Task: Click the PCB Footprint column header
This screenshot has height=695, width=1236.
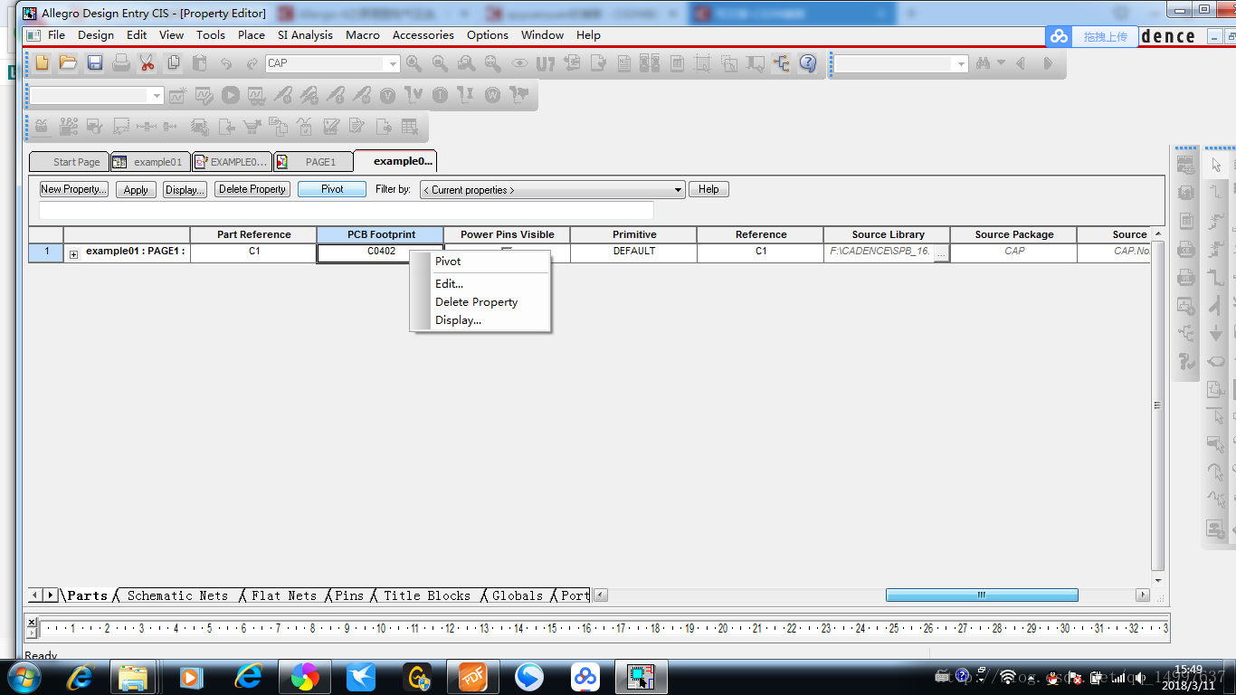Action: click(380, 234)
